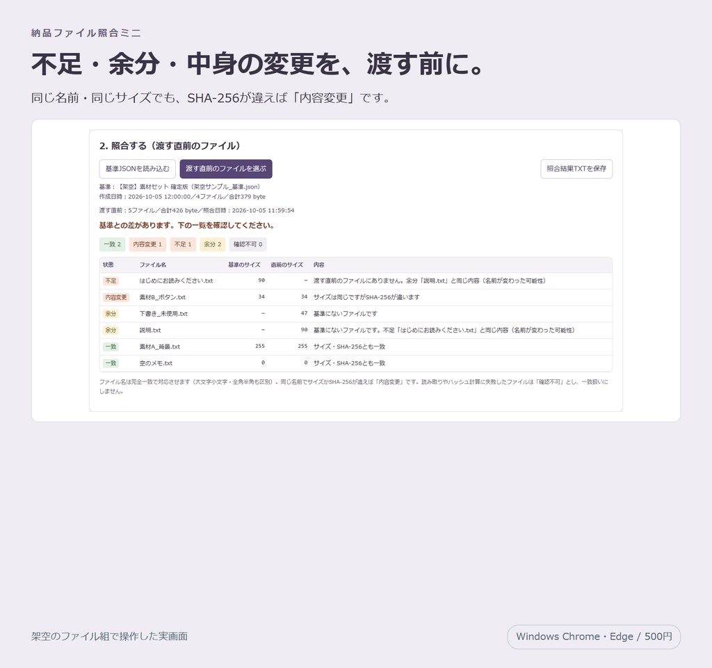The width and height of the screenshot is (712, 668).
Task: Click 一致 status badge in 素材A_背景.txt row
Action: coord(111,347)
